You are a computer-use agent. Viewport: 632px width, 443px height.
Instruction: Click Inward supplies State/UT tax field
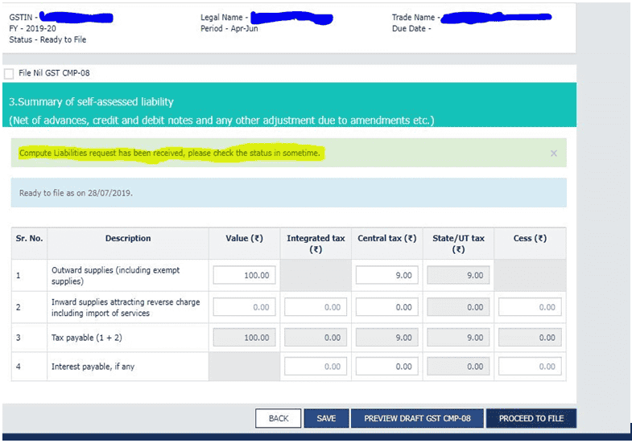[458, 307]
